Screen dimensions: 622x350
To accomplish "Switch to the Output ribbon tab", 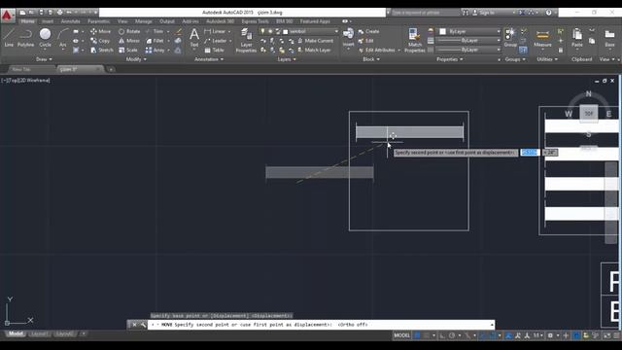I will coord(167,21).
